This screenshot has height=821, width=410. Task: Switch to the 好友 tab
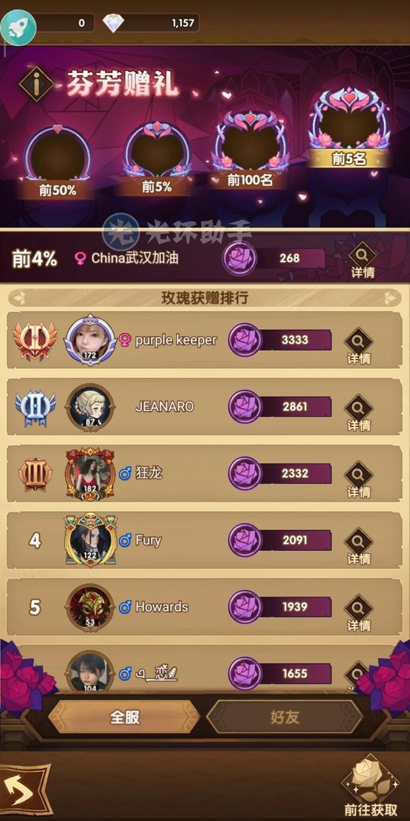coord(285,717)
